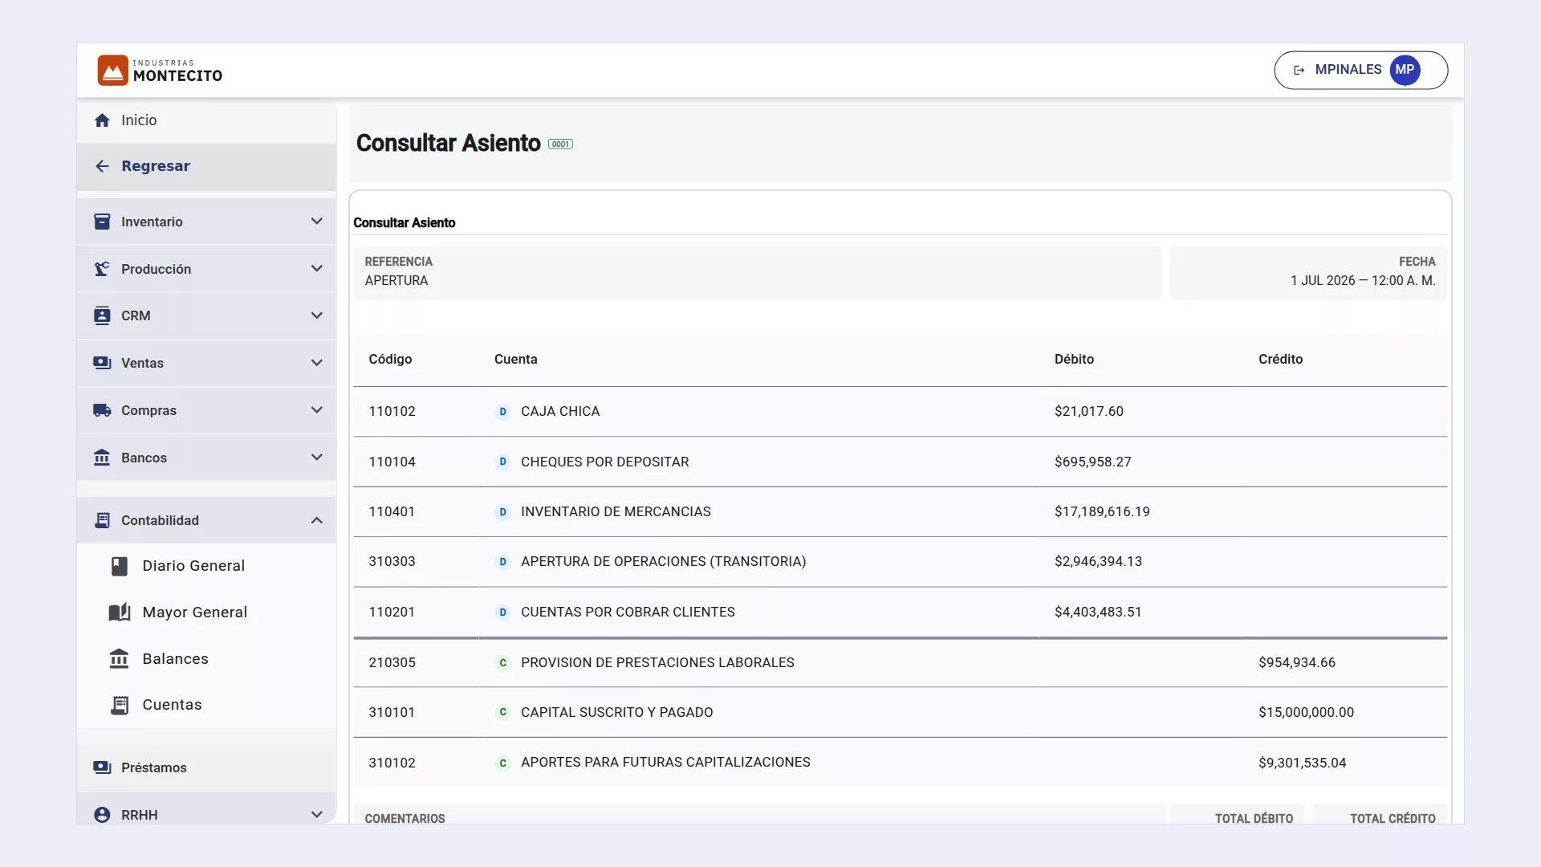Expand the Producción menu chevron
Viewport: 1541px width, 867px height.
(317, 269)
